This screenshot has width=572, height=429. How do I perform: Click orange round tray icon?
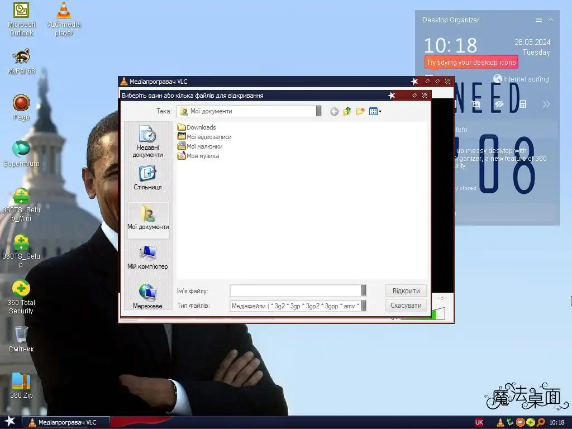point(520,422)
